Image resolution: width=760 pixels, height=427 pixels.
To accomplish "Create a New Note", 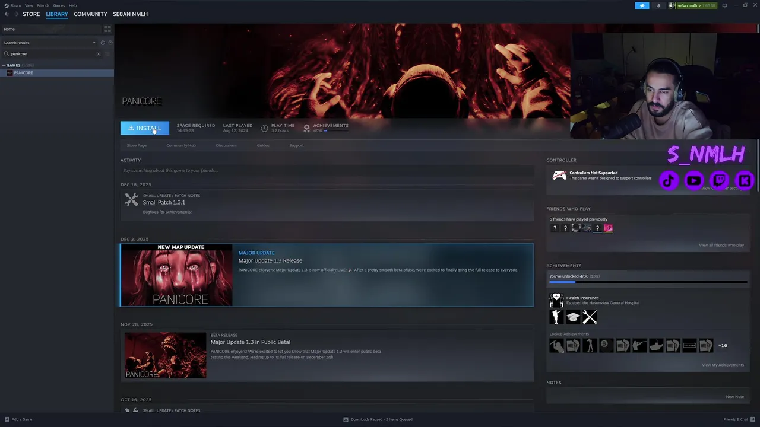I will (x=734, y=397).
